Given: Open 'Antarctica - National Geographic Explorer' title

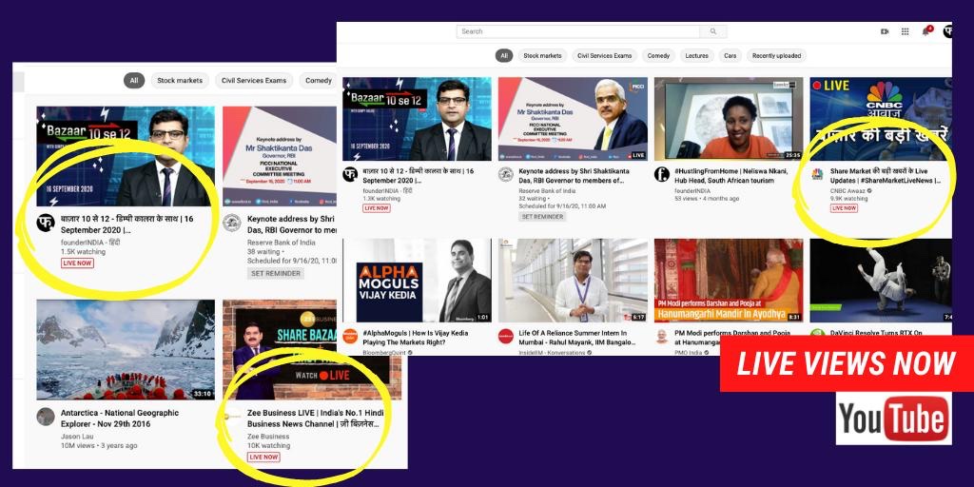Looking at the screenshot, I should tap(120, 419).
